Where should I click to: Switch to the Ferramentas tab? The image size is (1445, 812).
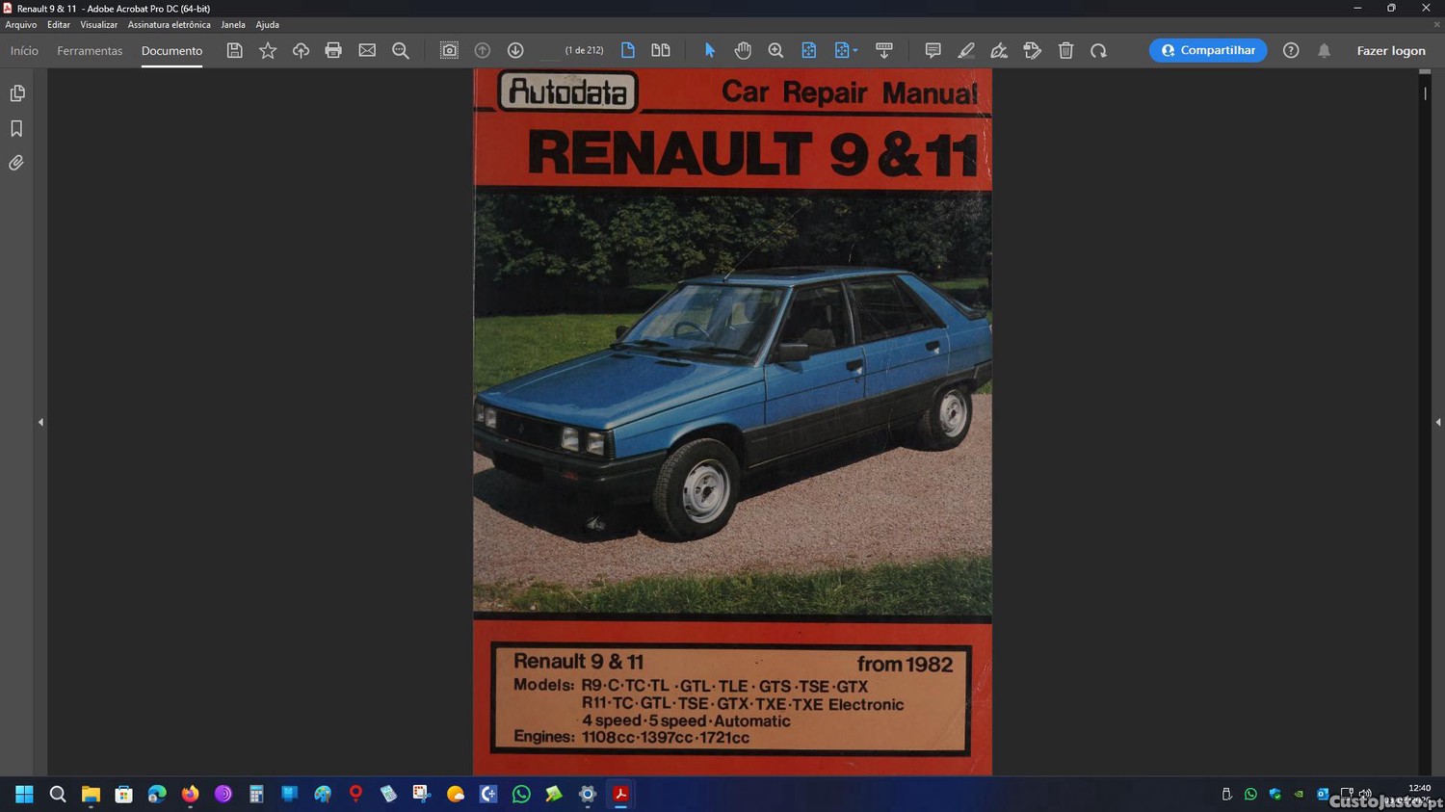pyautogui.click(x=90, y=51)
